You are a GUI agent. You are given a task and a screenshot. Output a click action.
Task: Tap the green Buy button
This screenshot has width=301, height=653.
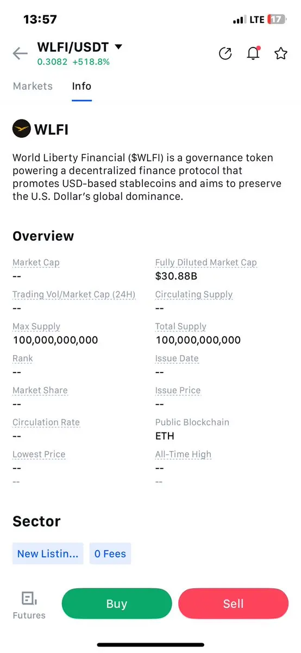tap(117, 604)
